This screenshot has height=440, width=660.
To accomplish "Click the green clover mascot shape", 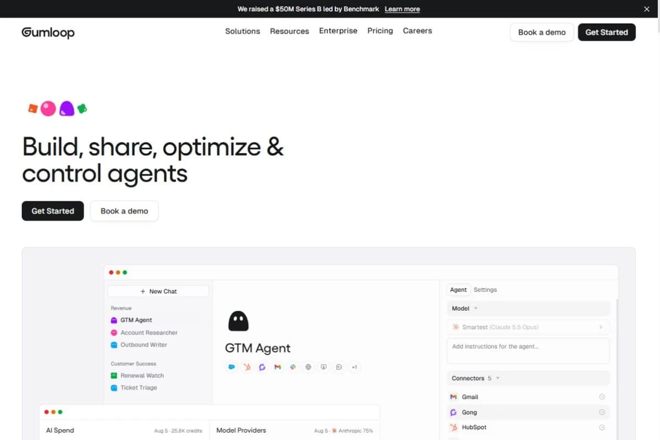I will coord(82,108).
